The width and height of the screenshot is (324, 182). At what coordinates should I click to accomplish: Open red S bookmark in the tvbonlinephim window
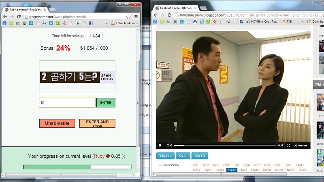click(215, 21)
